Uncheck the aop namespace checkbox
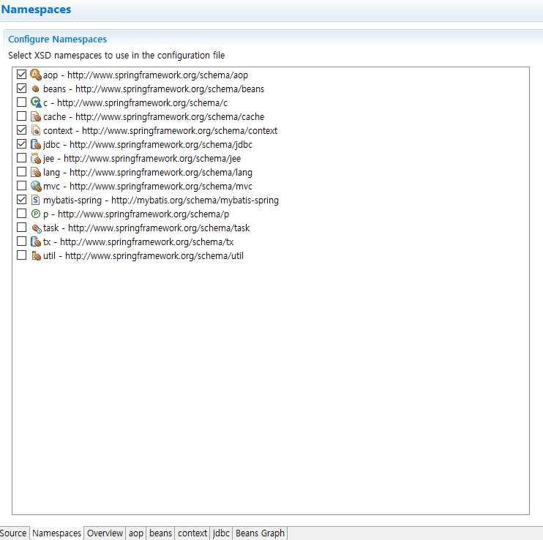The width and height of the screenshot is (543, 540). point(21,75)
